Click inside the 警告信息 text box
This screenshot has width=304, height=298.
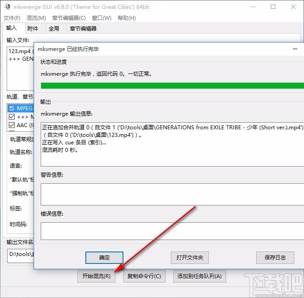tap(173, 194)
